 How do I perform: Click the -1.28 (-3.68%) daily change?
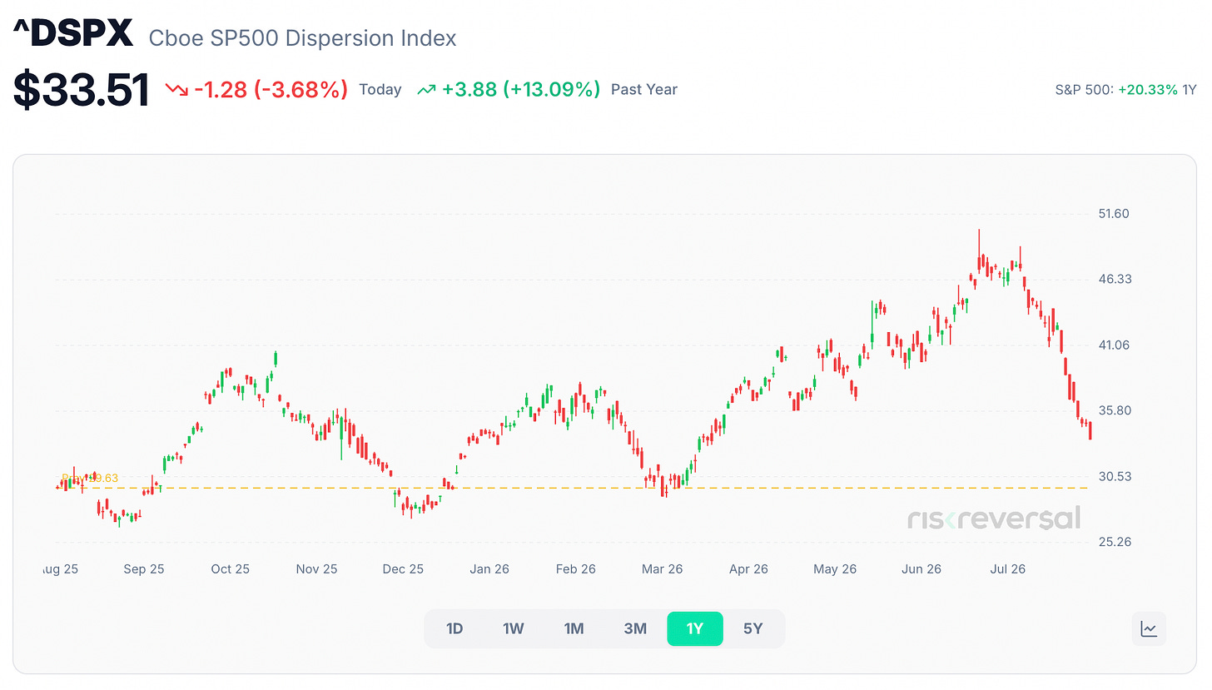point(271,90)
